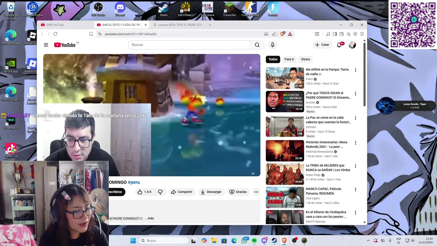Open options for MANCO CAPAC video

click(x=355, y=189)
